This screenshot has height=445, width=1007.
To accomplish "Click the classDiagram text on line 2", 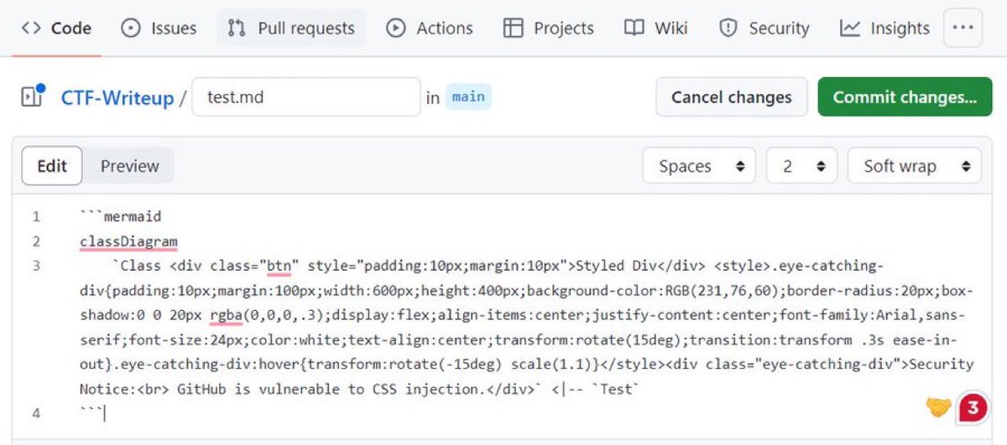I will pyautogui.click(x=128, y=241).
